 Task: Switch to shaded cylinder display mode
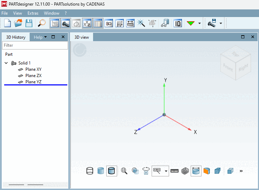click(x=101, y=171)
